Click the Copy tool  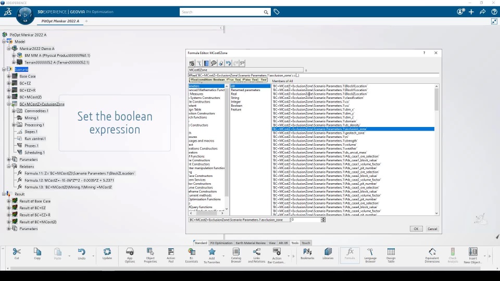[37, 254]
